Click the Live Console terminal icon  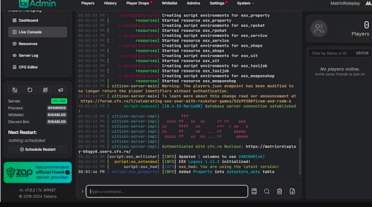14,32
